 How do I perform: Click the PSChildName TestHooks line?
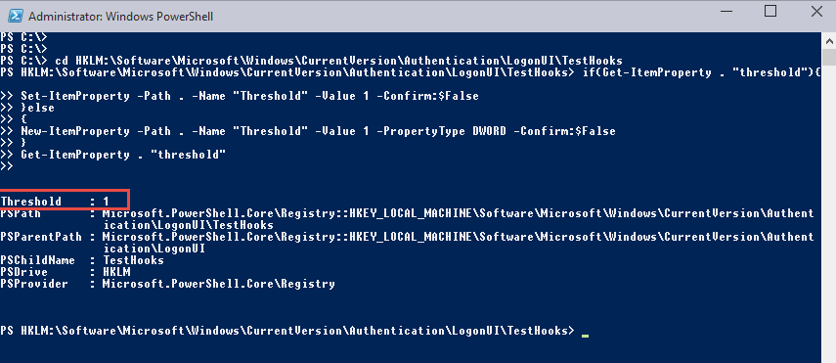tap(82, 260)
